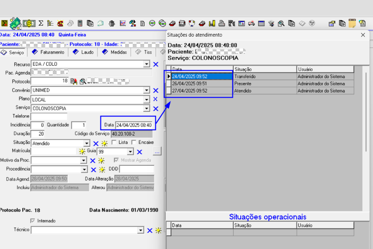Clear the Serviço field with the blue X
Screen dimensions: 373x249
pyautogui.click(x=156, y=109)
